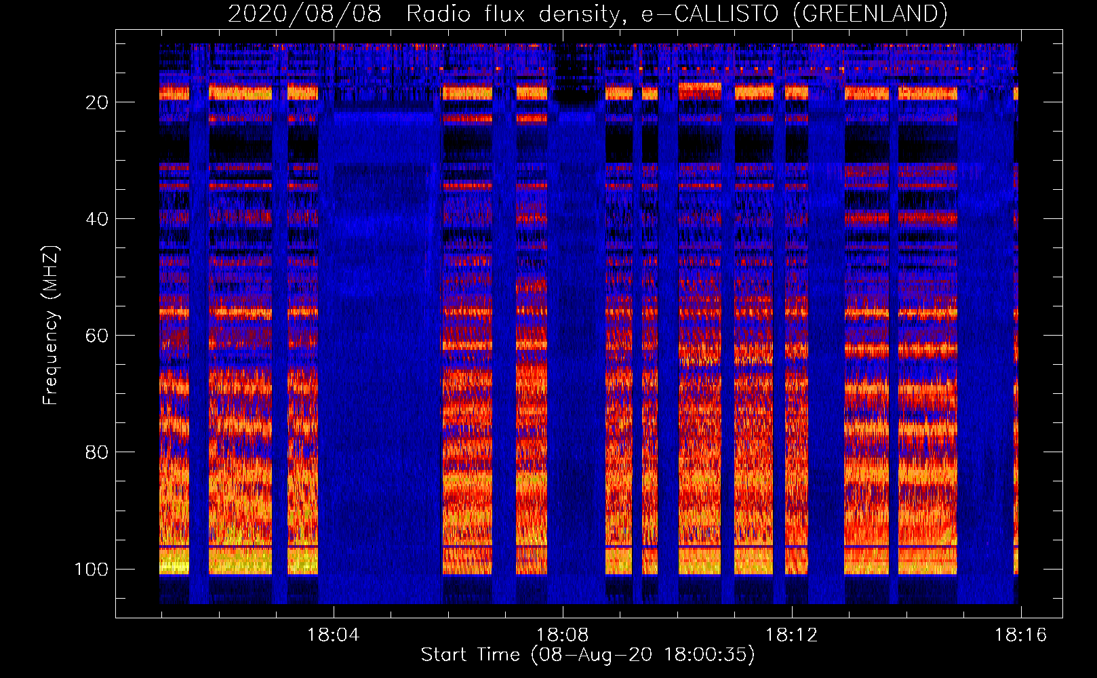Click the 60 frequency tick label
This screenshot has width=1097, height=678.
click(x=97, y=336)
